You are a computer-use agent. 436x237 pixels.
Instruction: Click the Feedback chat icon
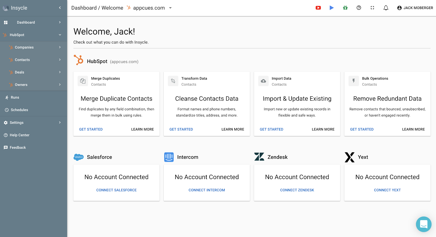(6, 148)
